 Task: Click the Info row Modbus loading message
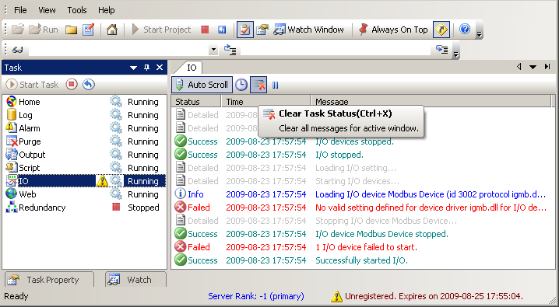431,194
